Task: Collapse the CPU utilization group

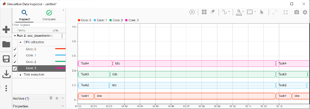Action: click(x=20, y=42)
